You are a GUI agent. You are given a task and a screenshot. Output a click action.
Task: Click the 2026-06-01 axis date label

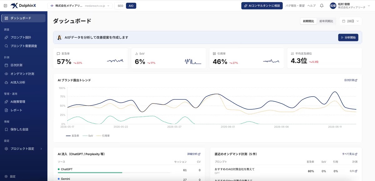coord(228,127)
